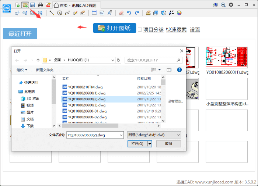Select the line drawing tool
258x186 pixels.
(x=52, y=13)
